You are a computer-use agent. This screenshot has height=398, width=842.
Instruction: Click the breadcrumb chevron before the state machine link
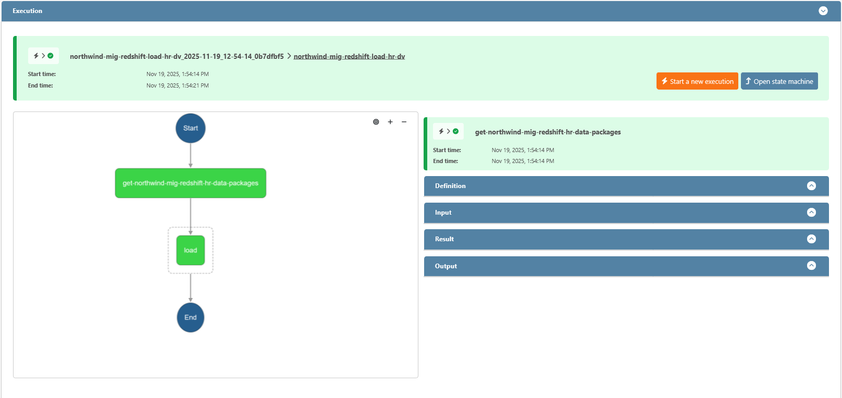289,56
